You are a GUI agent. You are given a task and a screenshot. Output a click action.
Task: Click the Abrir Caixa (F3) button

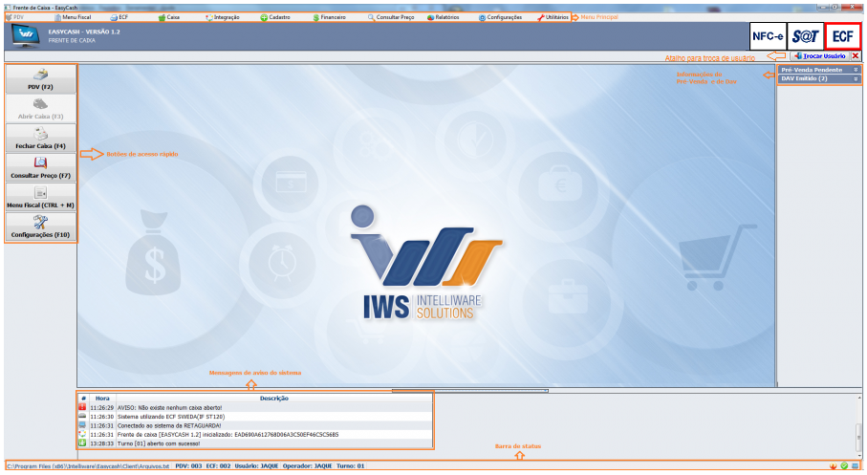[39, 109]
